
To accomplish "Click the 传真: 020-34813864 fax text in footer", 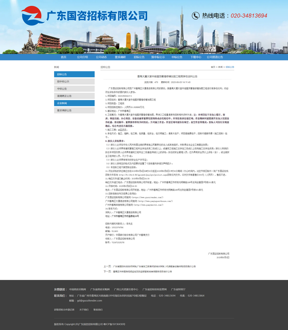I will click(x=192, y=296).
